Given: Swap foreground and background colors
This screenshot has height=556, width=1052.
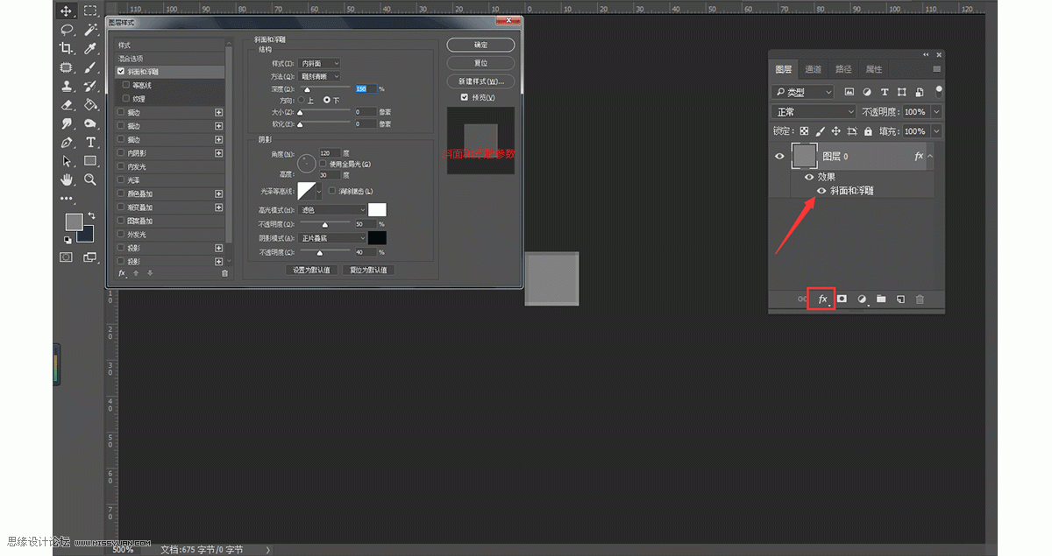Looking at the screenshot, I should coord(91,215).
